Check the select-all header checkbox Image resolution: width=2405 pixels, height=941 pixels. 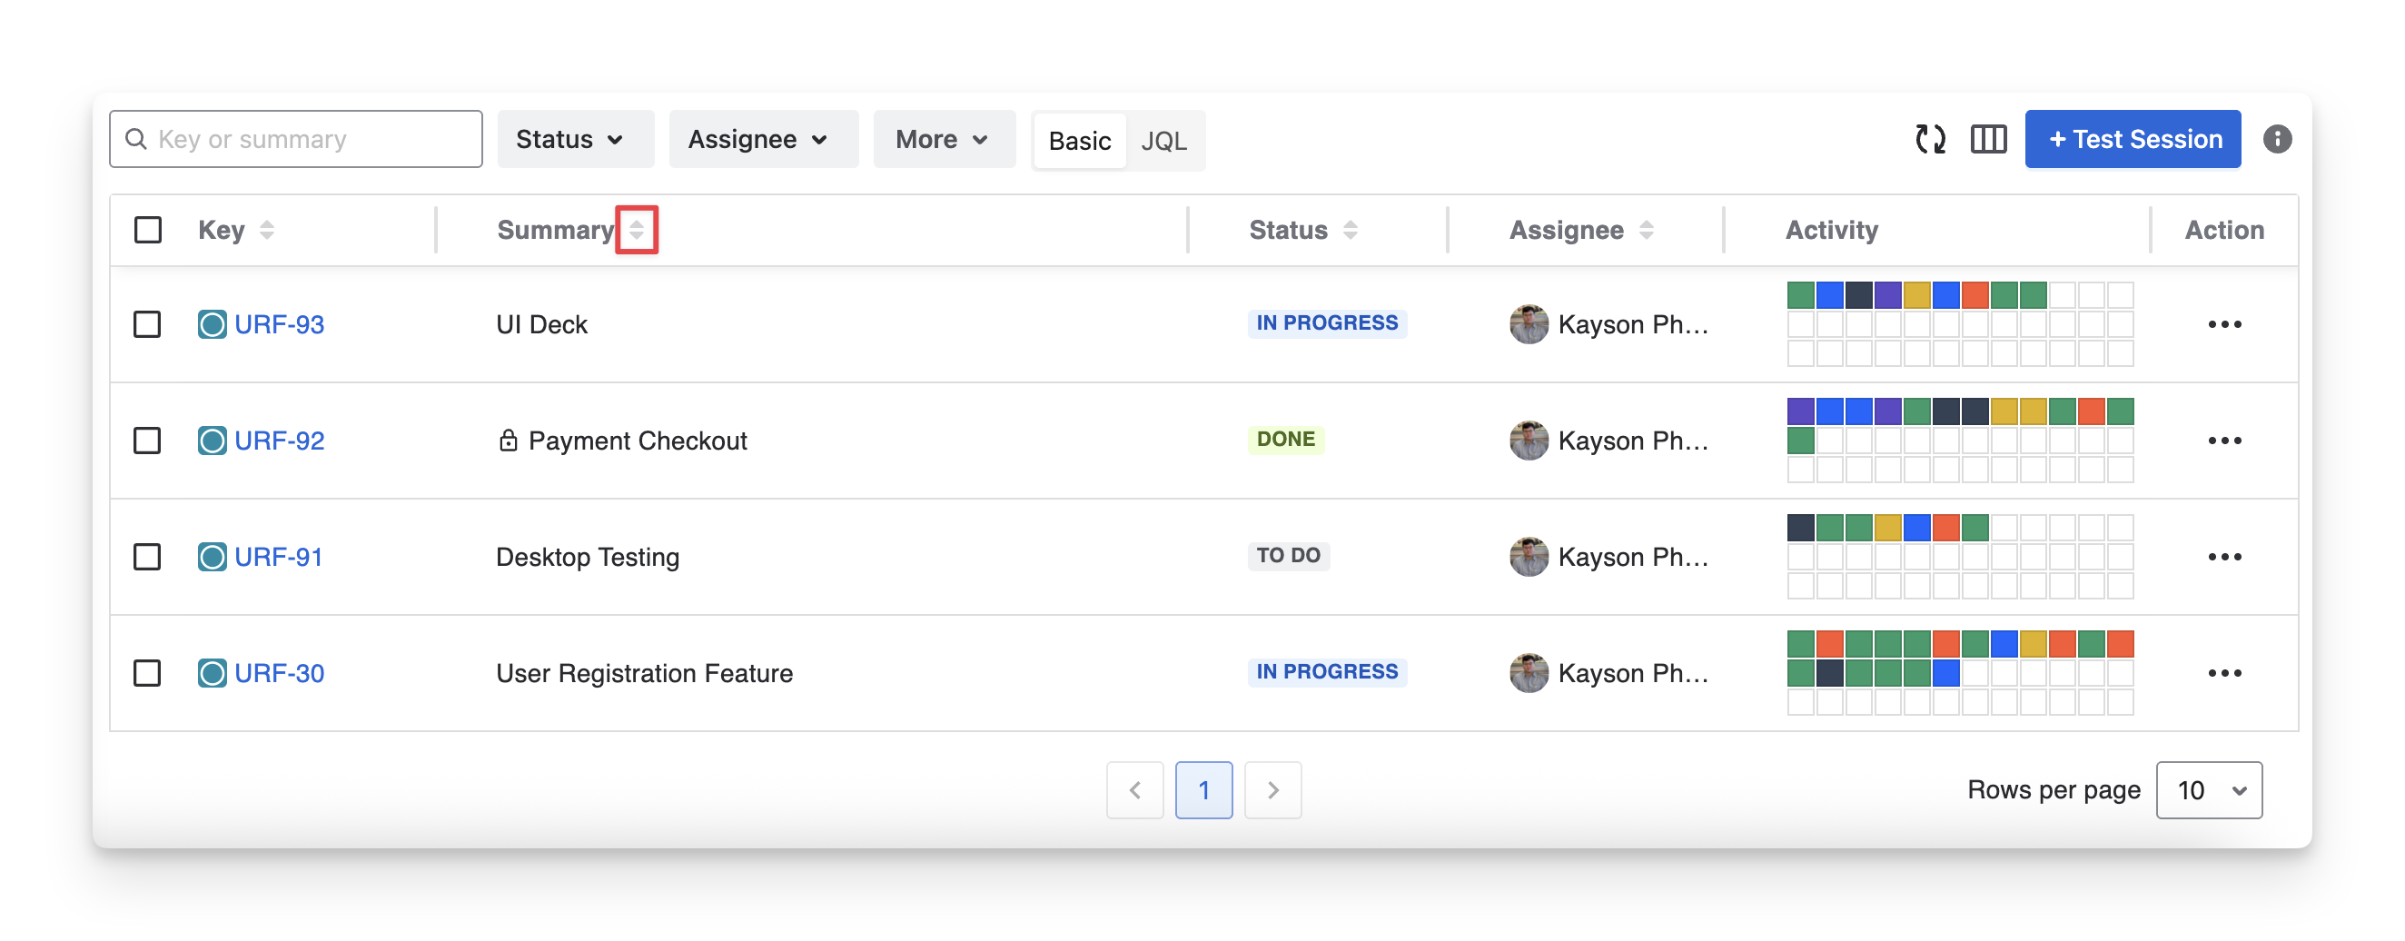pyautogui.click(x=147, y=230)
